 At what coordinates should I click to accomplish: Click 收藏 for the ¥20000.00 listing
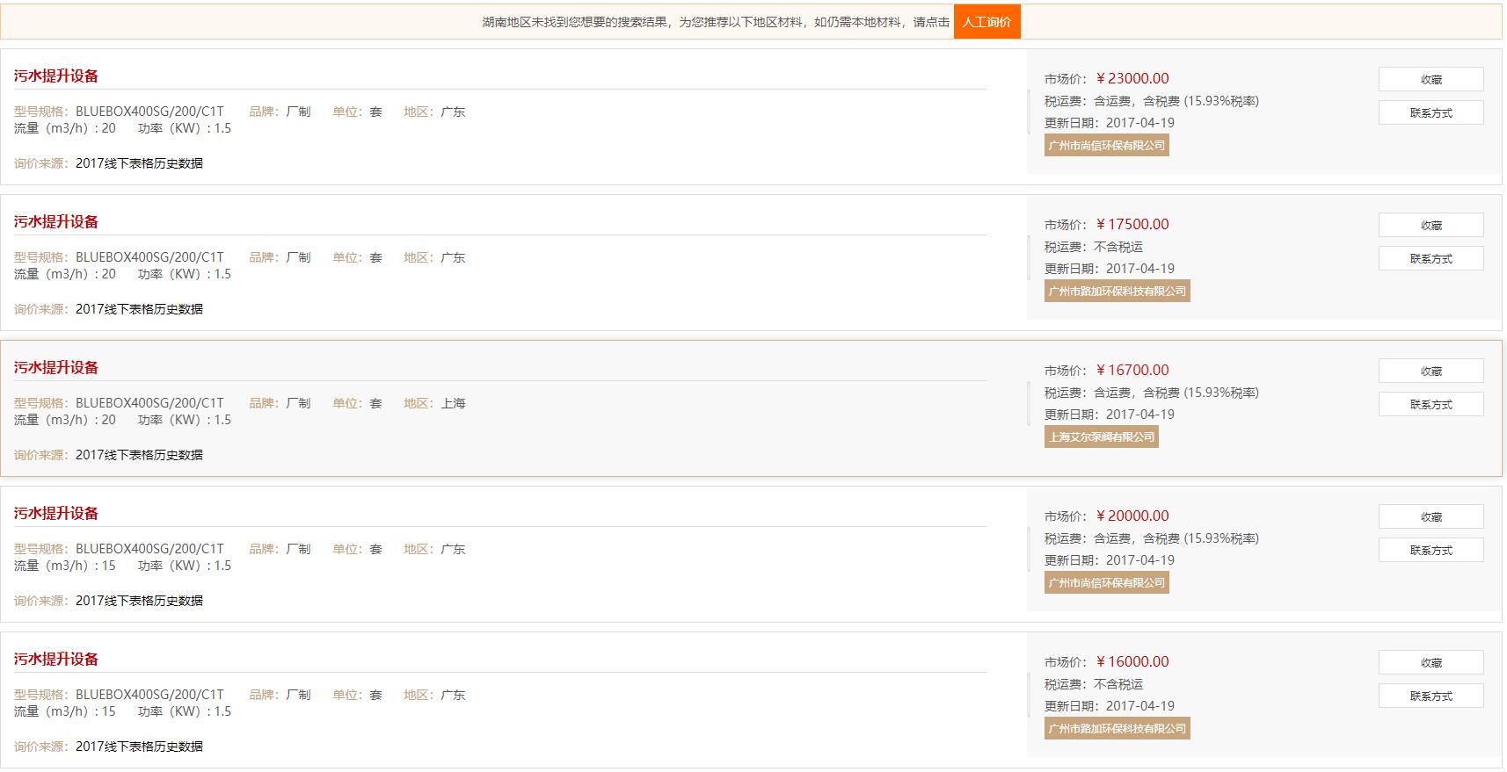coord(1431,516)
